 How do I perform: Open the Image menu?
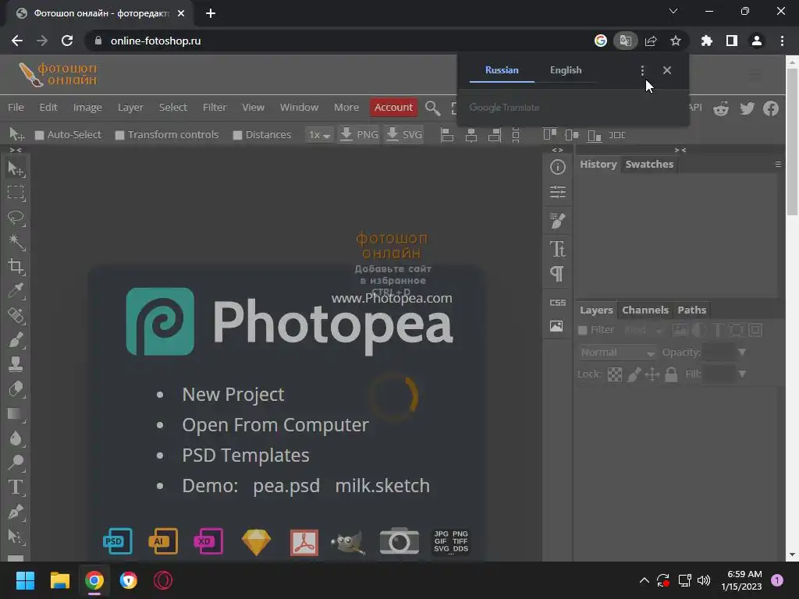pyautogui.click(x=87, y=108)
